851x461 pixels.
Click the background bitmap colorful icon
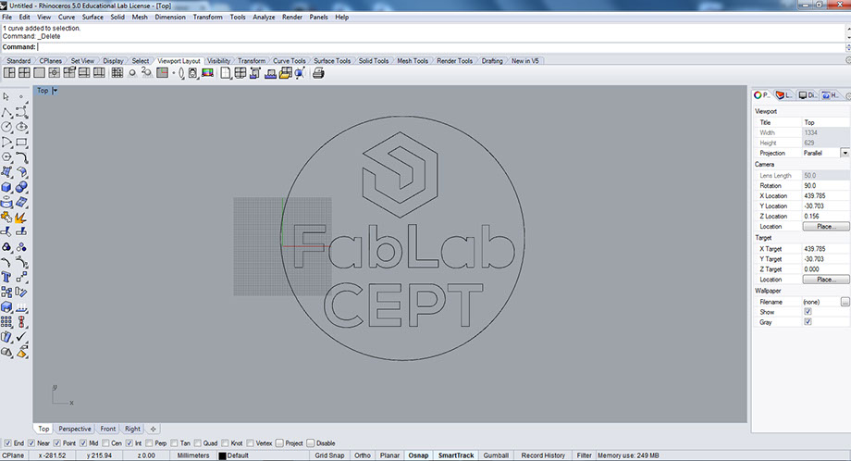207,73
